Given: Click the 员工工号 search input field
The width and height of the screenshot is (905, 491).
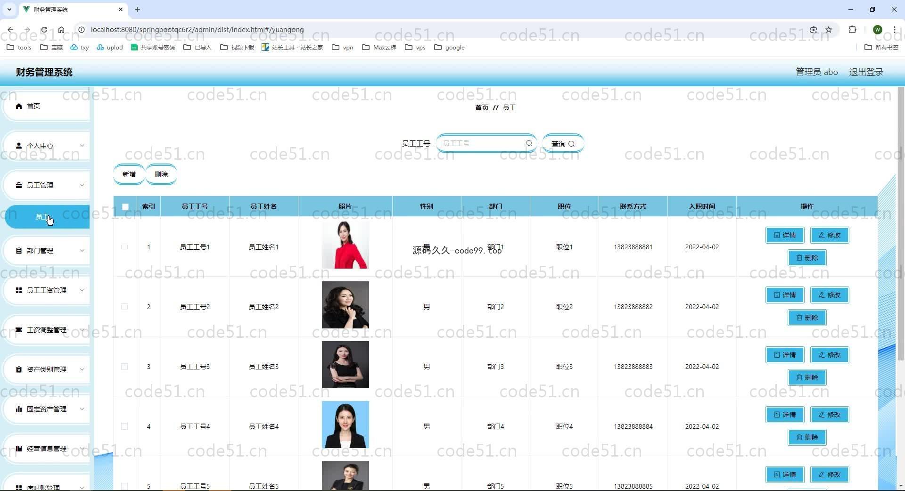Looking at the screenshot, I should [x=486, y=143].
